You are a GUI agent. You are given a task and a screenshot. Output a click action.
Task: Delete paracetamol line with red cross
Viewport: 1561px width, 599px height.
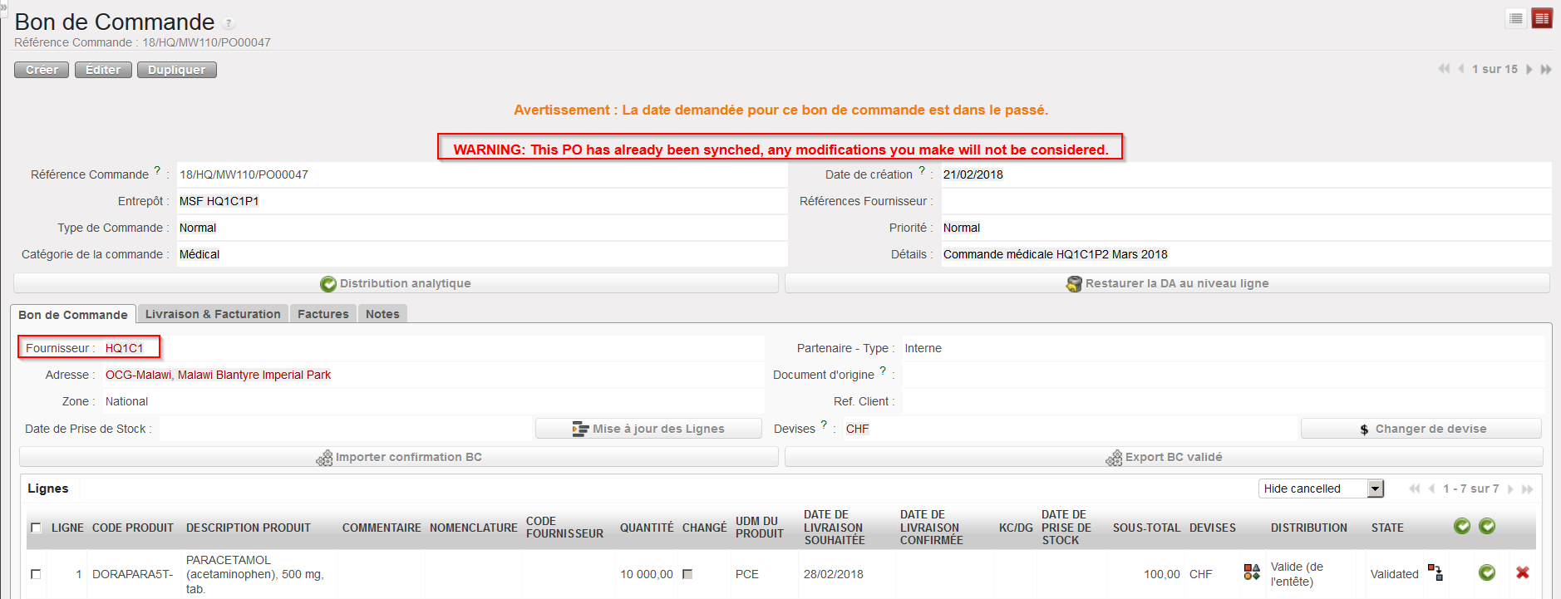(x=1523, y=572)
